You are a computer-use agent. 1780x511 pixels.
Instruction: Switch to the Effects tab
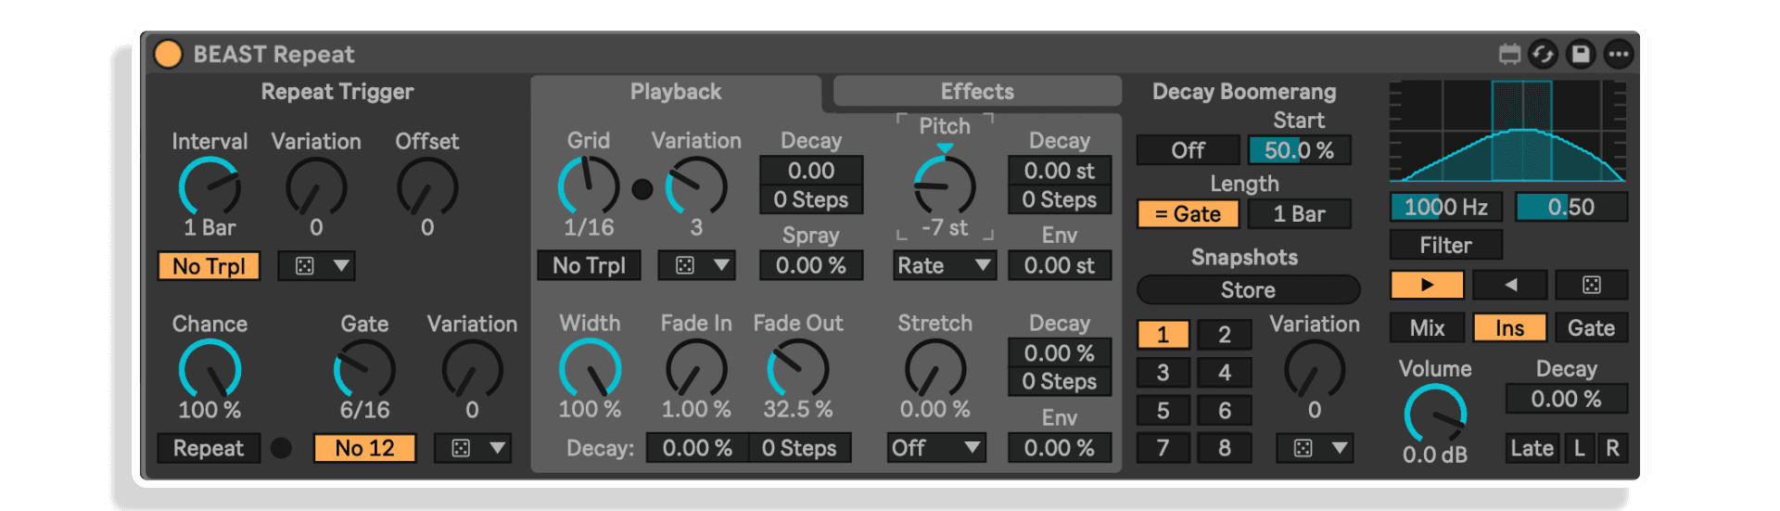(x=977, y=92)
